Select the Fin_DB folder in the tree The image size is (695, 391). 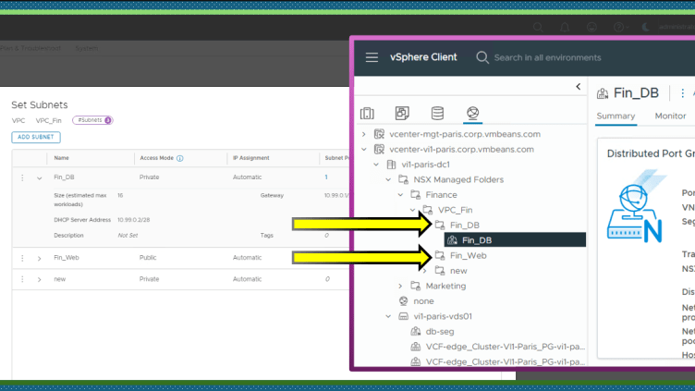click(x=465, y=226)
